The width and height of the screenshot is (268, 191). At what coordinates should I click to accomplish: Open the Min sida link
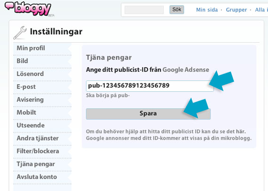(207, 10)
